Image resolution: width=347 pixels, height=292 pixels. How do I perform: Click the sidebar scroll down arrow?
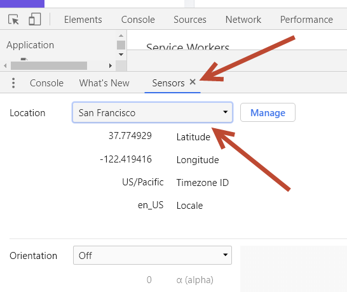pyautogui.click(x=121, y=55)
